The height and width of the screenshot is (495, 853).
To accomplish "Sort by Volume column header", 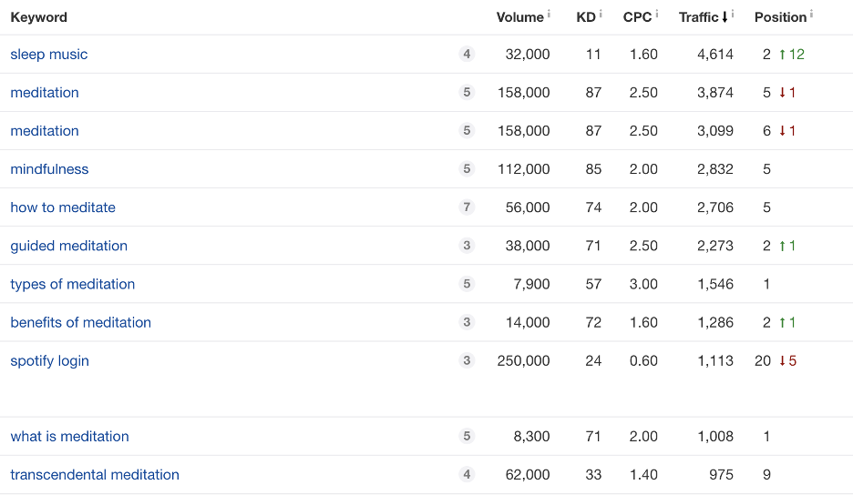I will [519, 17].
